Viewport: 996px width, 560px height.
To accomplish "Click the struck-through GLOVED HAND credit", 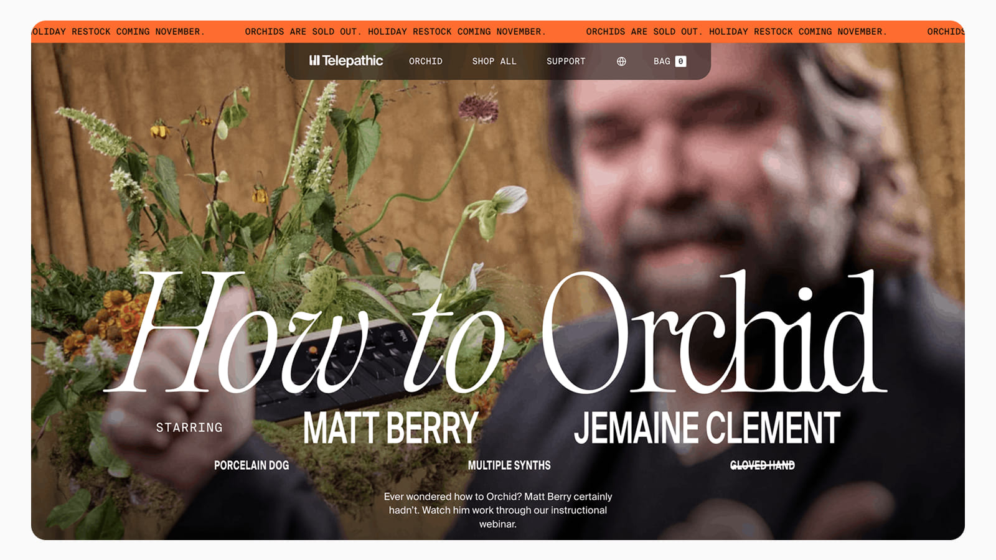I will (763, 465).
